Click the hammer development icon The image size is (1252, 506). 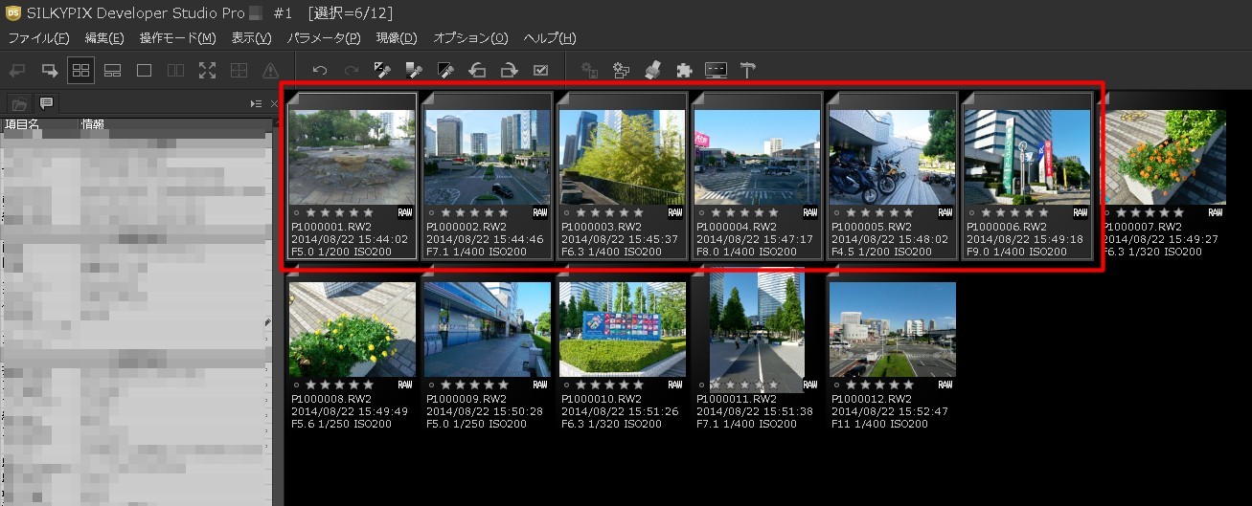tap(748, 71)
